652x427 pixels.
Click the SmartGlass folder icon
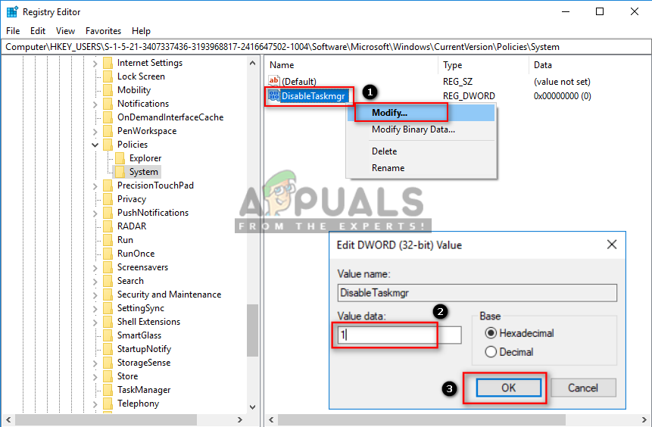[108, 335]
